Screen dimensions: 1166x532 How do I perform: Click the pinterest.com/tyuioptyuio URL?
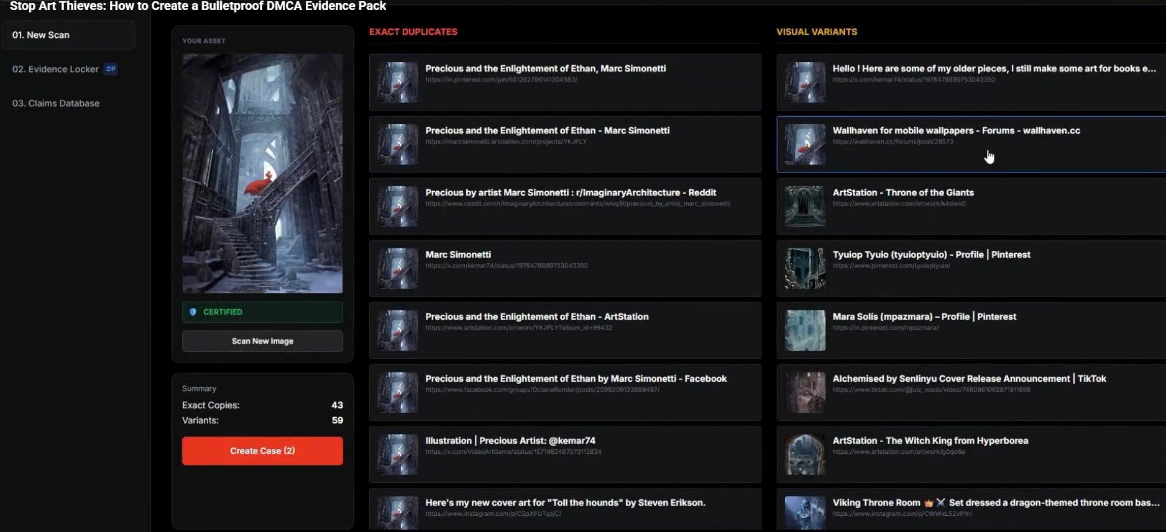(x=891, y=266)
